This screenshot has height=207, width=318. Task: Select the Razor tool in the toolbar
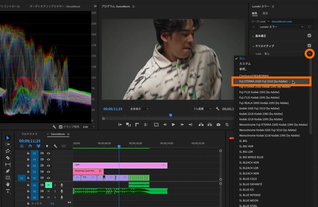(x=8, y=158)
